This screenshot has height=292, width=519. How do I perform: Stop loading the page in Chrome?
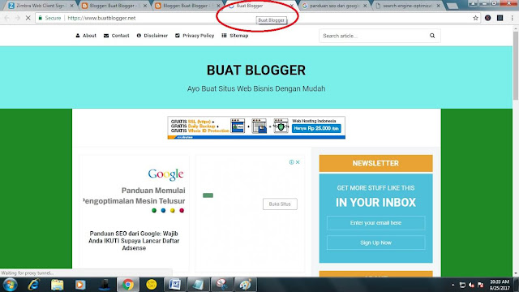point(28,18)
